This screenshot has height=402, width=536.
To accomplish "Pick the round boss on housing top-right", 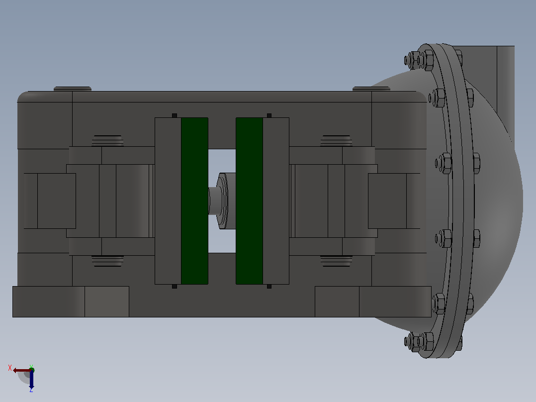I will click(371, 89).
